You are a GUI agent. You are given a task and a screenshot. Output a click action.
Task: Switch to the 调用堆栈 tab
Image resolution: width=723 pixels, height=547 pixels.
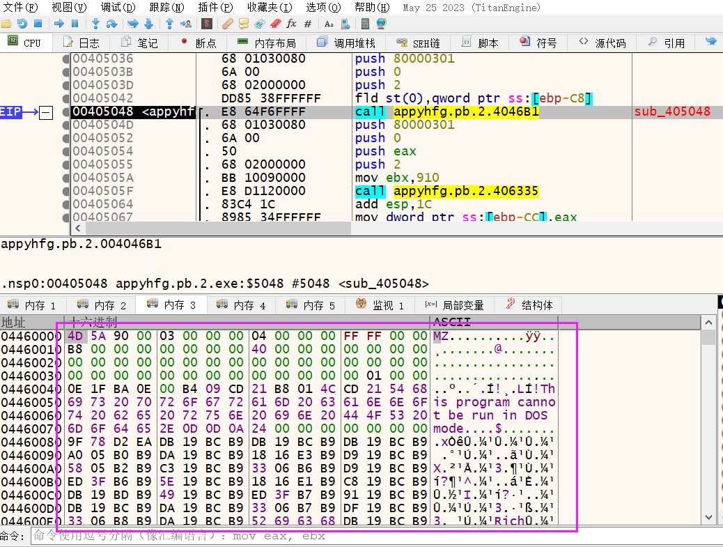coord(346,43)
